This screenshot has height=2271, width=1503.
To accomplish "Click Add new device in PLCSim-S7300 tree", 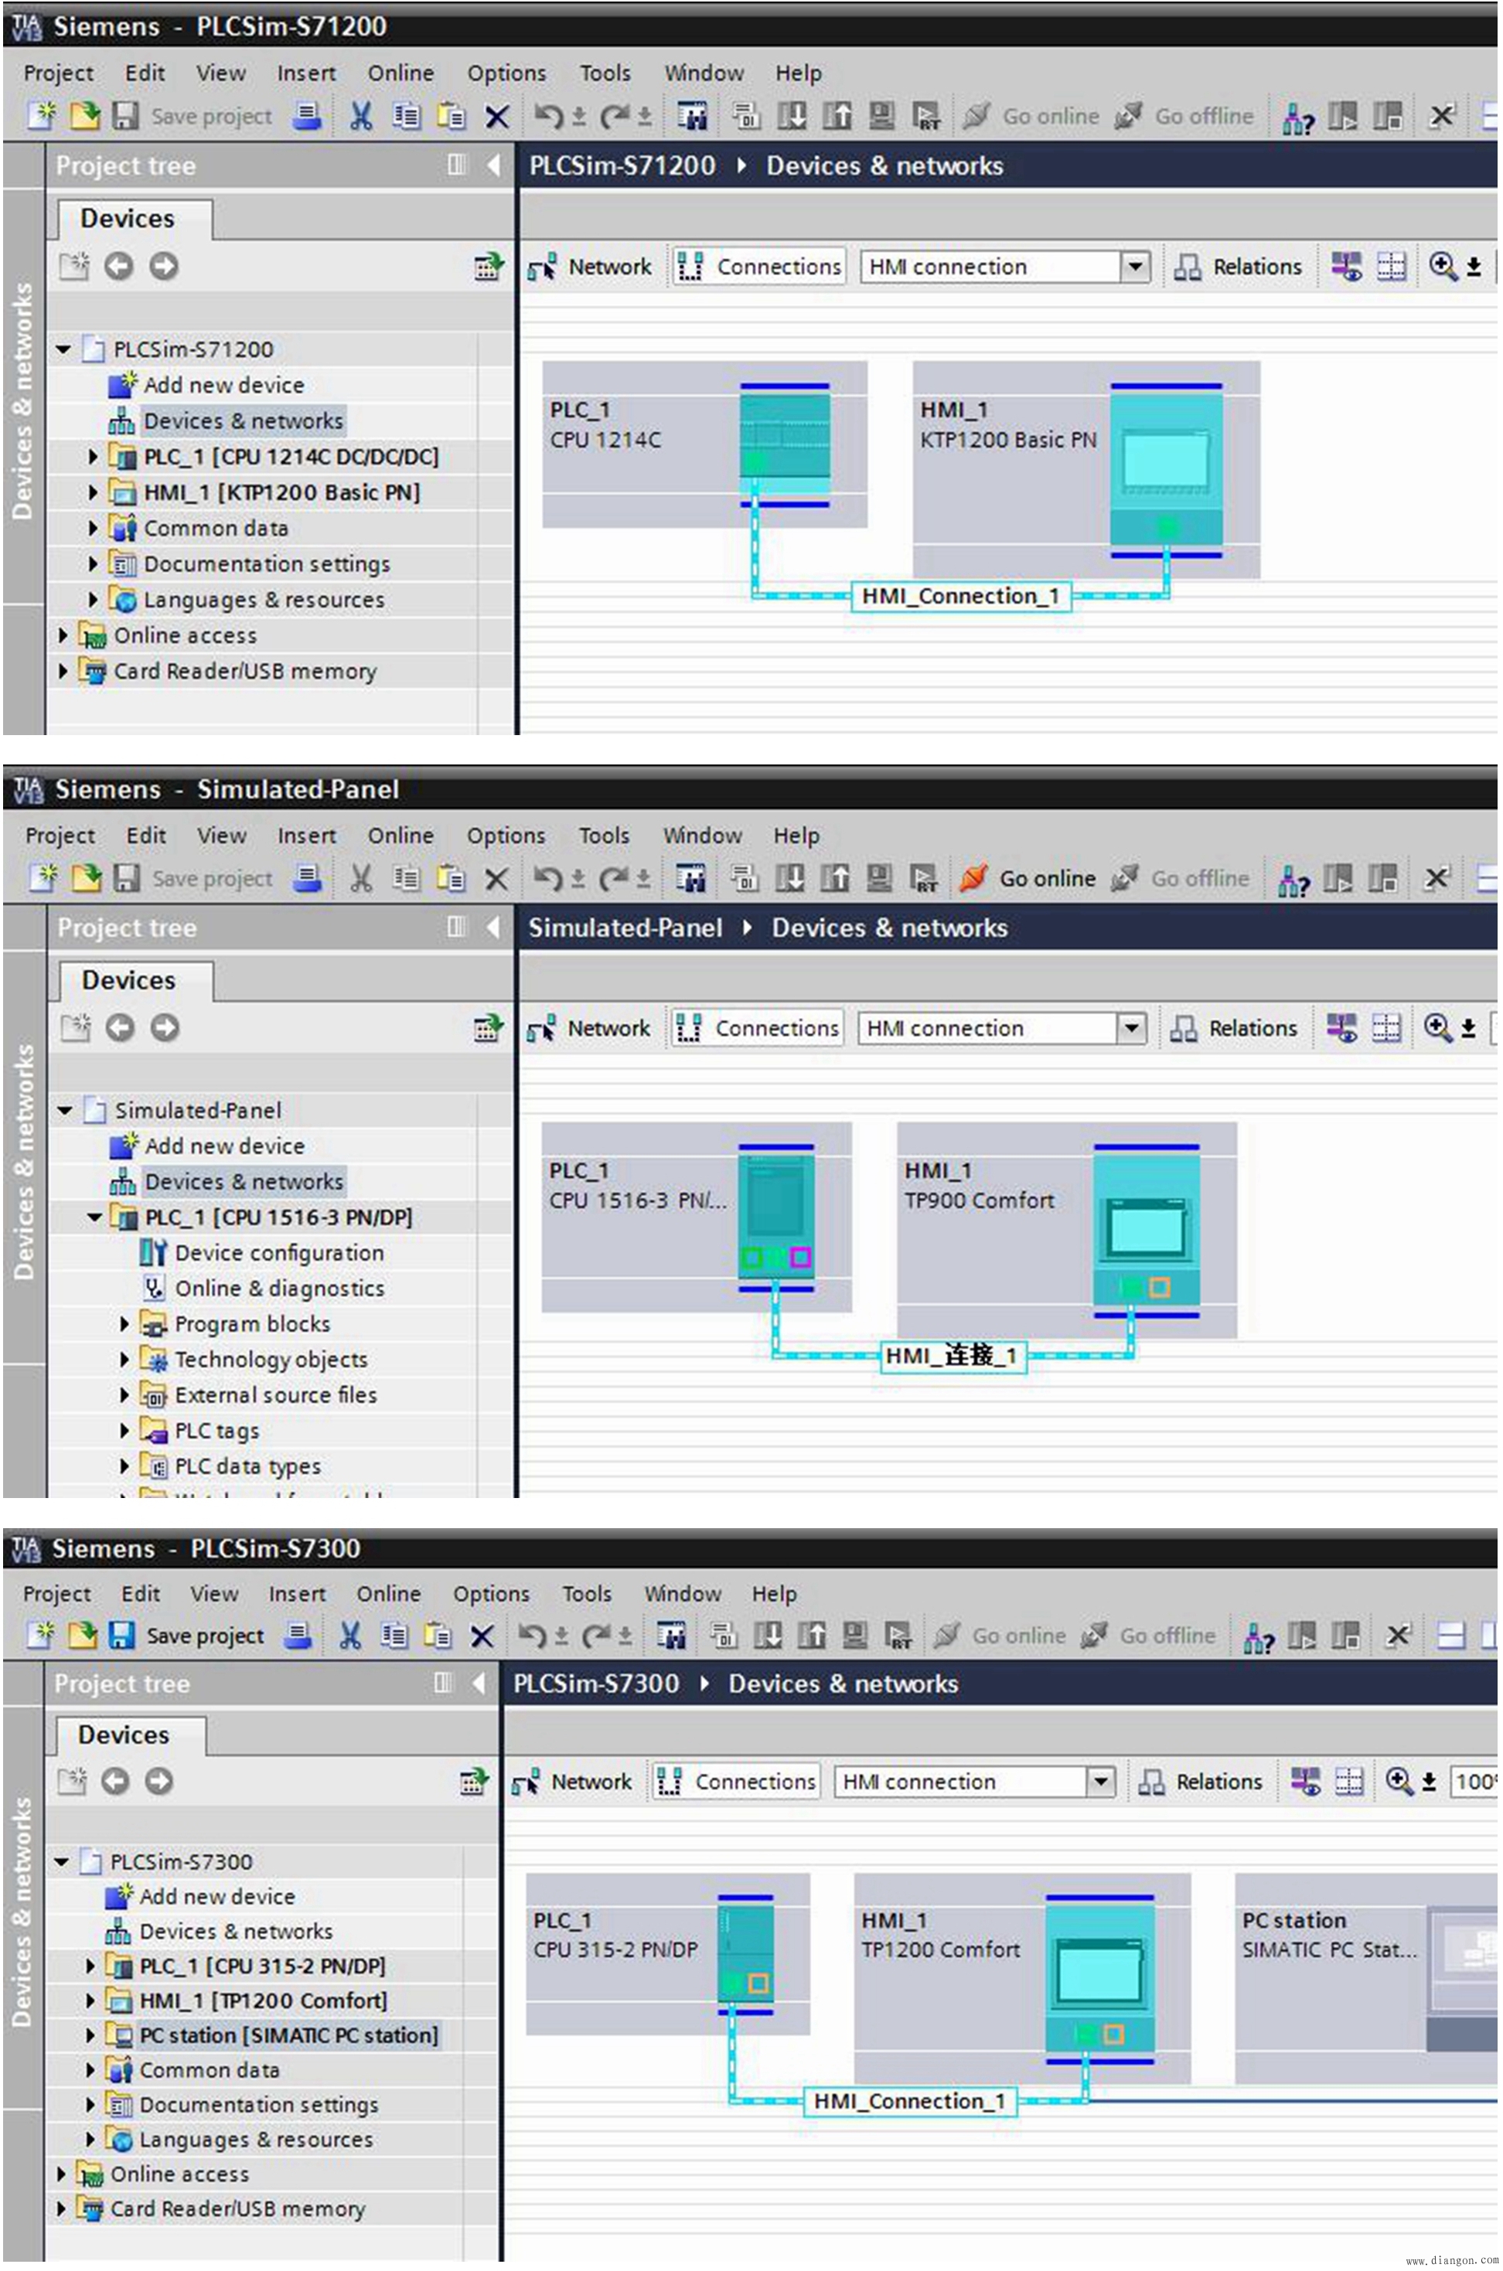I will [x=216, y=1895].
